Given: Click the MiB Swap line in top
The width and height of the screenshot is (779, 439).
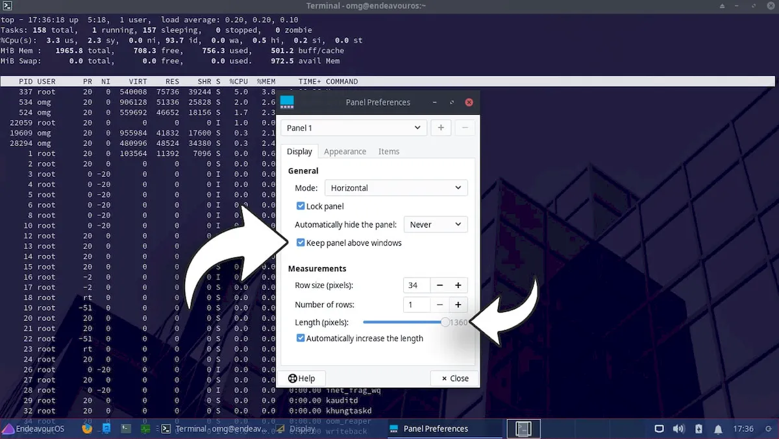Looking at the screenshot, I should coord(171,61).
